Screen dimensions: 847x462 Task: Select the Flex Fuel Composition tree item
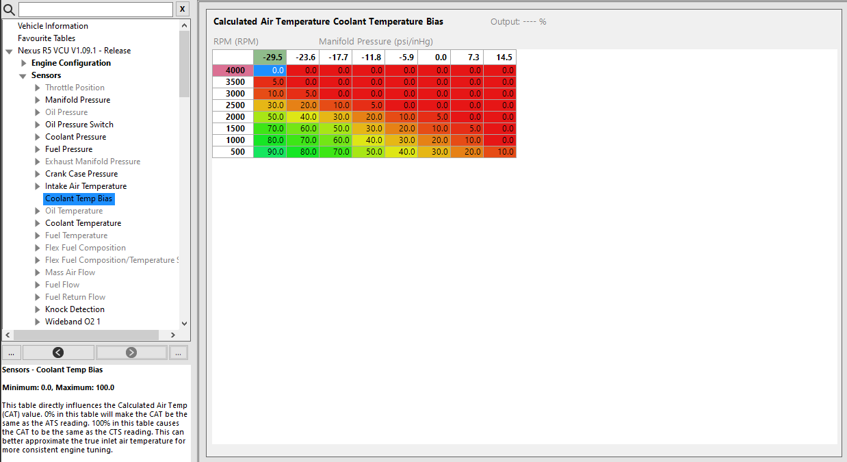pos(86,248)
